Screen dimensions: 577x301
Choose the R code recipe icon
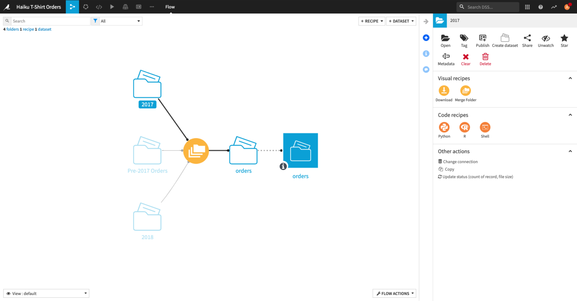point(465,128)
